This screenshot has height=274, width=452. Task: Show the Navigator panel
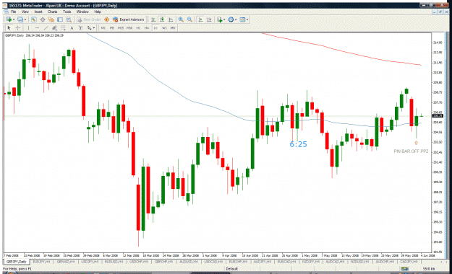(51, 19)
